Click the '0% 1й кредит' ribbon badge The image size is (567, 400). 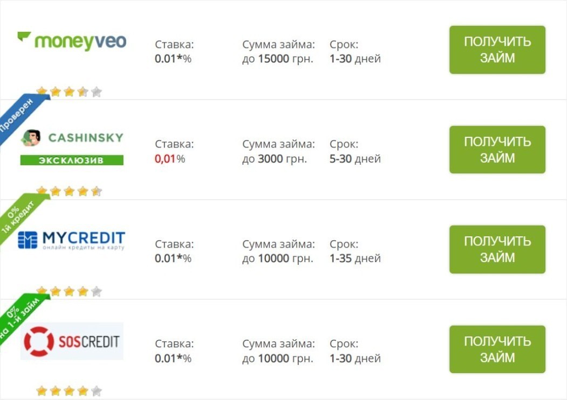click(x=20, y=216)
